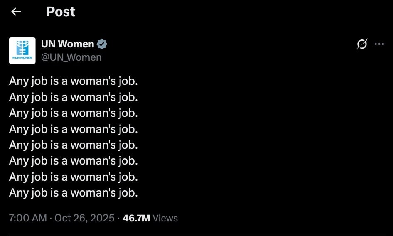Open the three-dot More options menu
The width and height of the screenshot is (393, 236).
(x=379, y=44)
